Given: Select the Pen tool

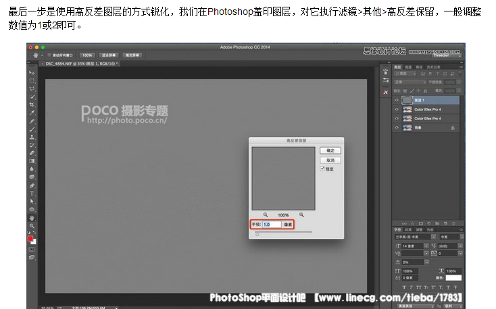Looking at the screenshot, I should (x=32, y=186).
